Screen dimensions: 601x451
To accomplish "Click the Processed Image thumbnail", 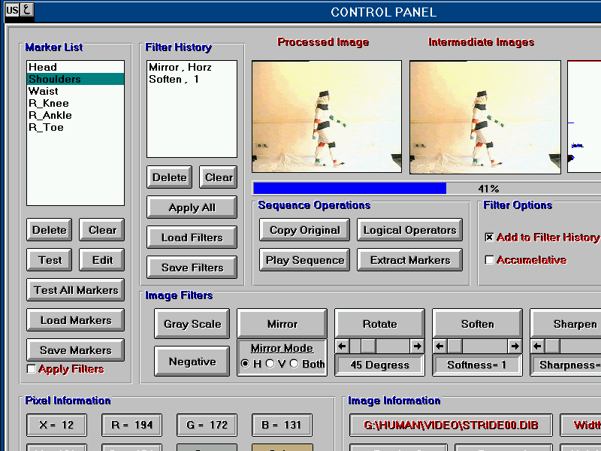I will click(x=327, y=117).
